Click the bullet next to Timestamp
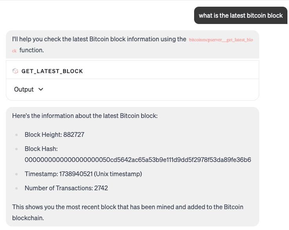 (x=16, y=174)
